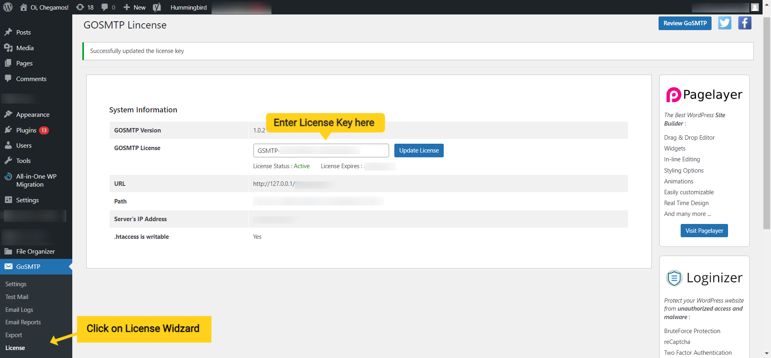Viewport: 771px width, 358px height.
Task: Open the updates icon showing 18
Action: 80,7
